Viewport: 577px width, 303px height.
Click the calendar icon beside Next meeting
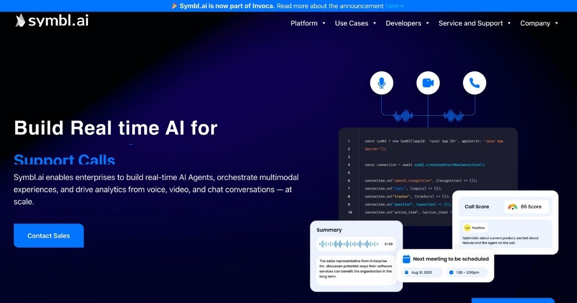click(x=406, y=259)
